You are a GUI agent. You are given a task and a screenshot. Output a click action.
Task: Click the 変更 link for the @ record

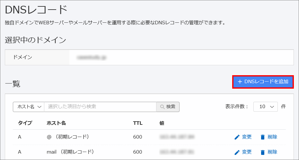pyautogui.click(x=247, y=137)
